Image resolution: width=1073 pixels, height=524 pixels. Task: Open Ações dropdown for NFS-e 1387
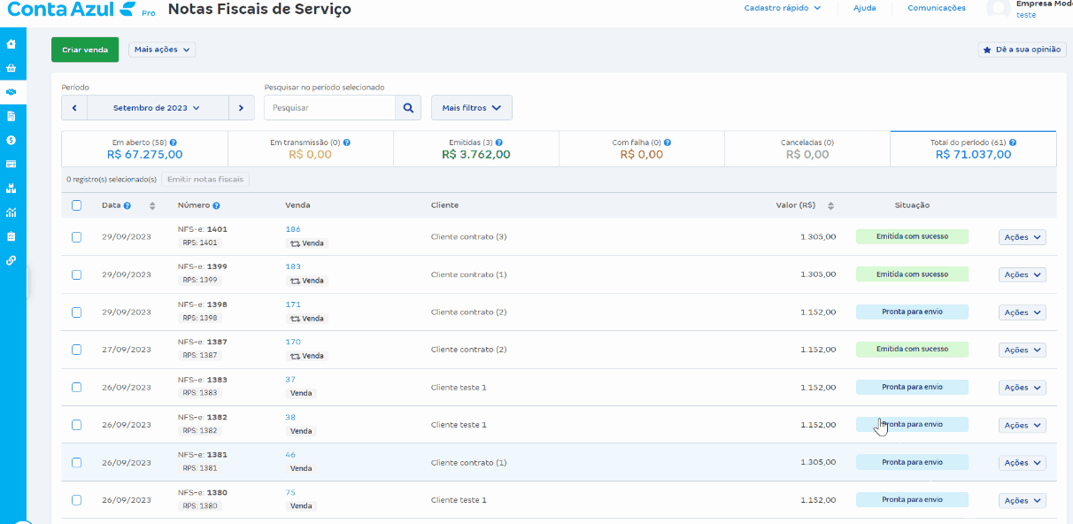[x=1023, y=350]
